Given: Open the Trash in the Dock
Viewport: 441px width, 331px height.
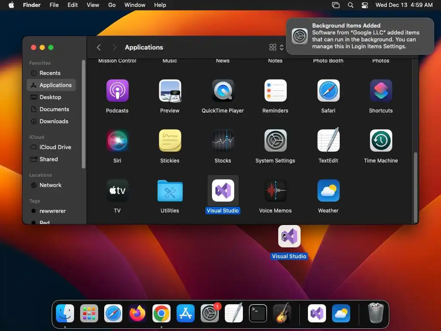Looking at the screenshot, I should click(x=376, y=313).
